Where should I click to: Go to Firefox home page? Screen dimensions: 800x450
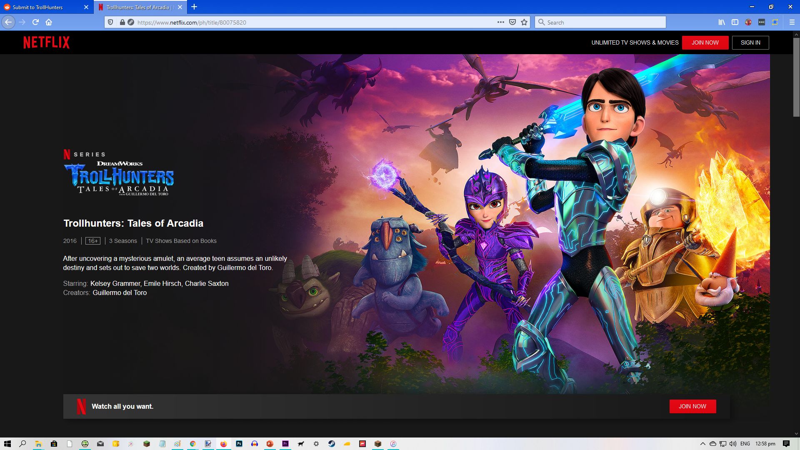49,22
